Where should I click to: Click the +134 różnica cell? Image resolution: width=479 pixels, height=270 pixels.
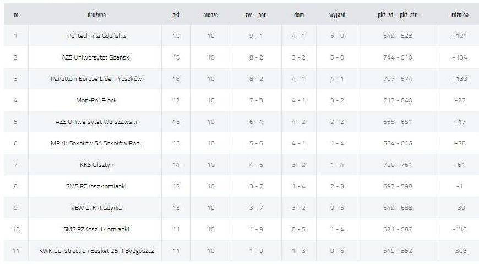tap(459, 57)
